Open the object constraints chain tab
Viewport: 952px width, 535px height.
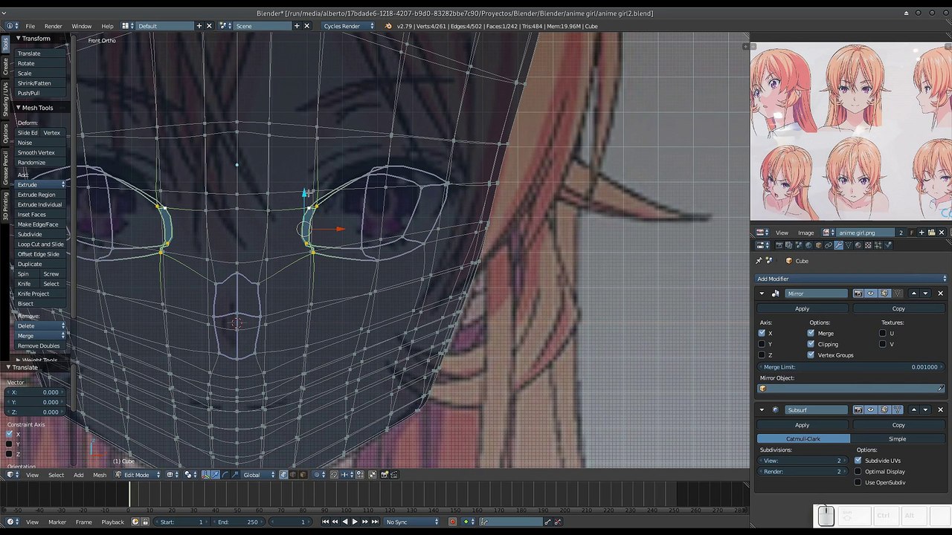point(828,245)
